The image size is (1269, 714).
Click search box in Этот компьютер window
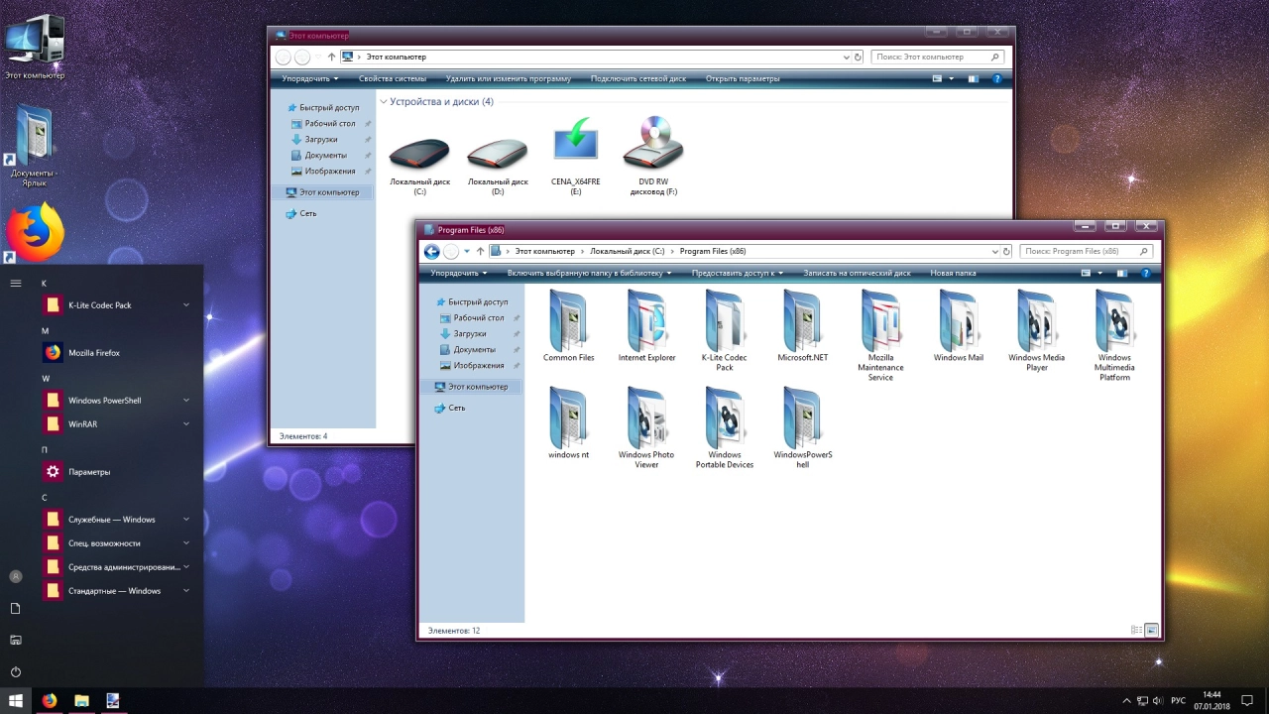[939, 57]
